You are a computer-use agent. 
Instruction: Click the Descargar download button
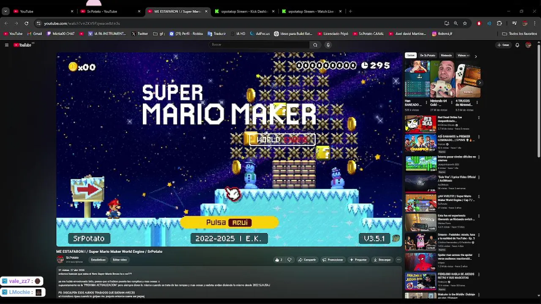(383, 260)
